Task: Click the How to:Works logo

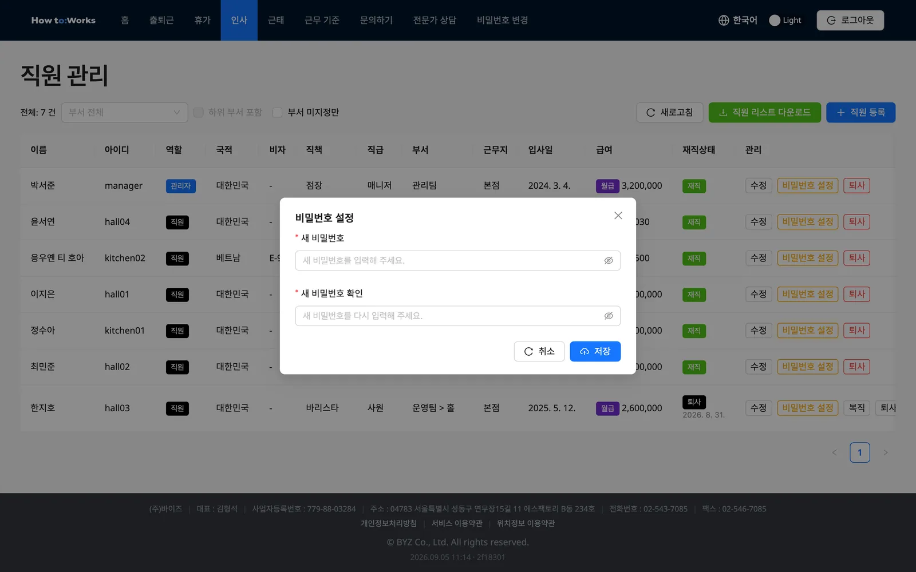Action: coord(64,21)
